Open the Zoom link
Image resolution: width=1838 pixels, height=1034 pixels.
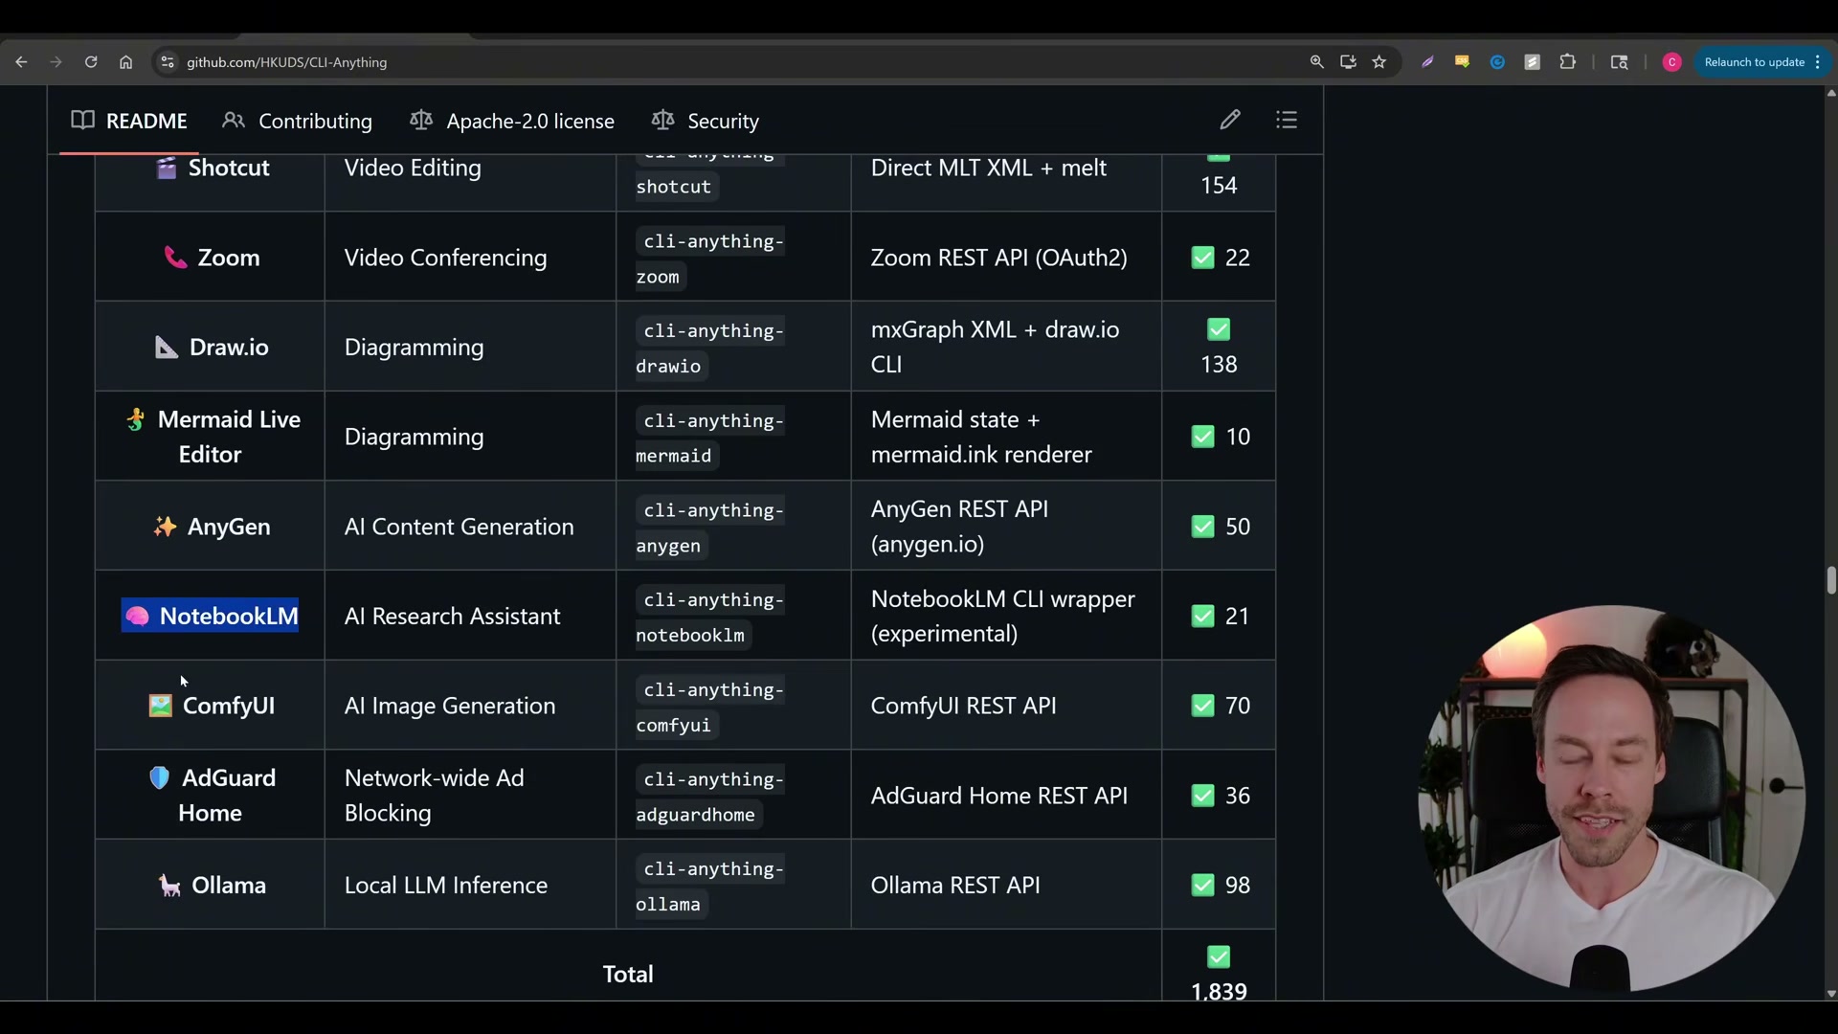coord(229,258)
